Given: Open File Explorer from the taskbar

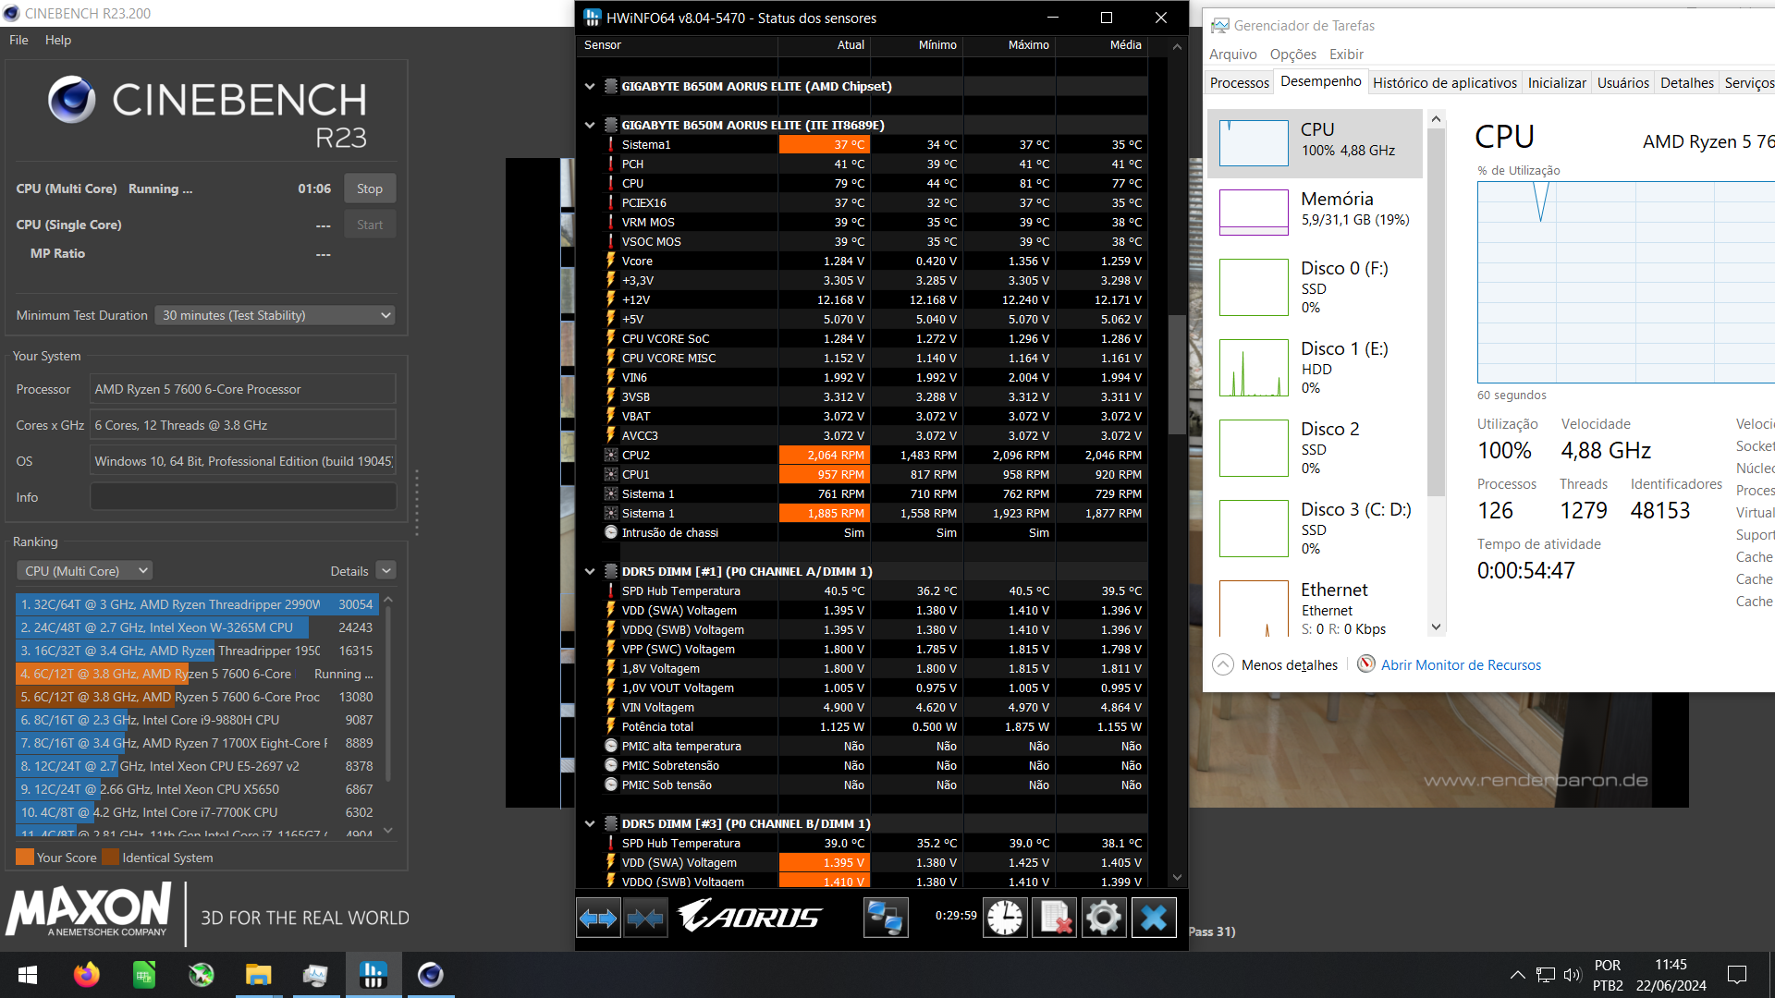Looking at the screenshot, I should coord(258,975).
